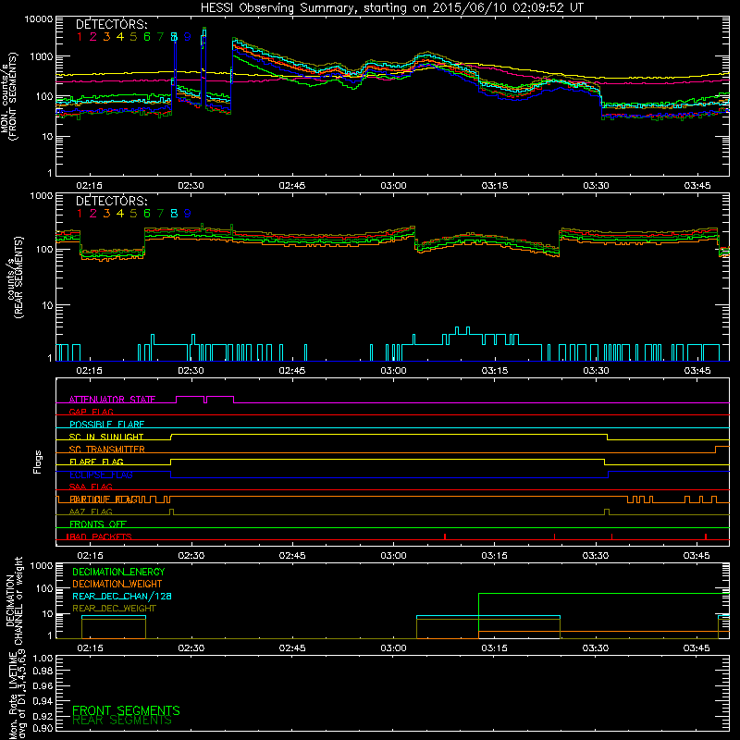Select red detector 1 in front segments legend
740x740 pixels.
pyautogui.click(x=80, y=37)
